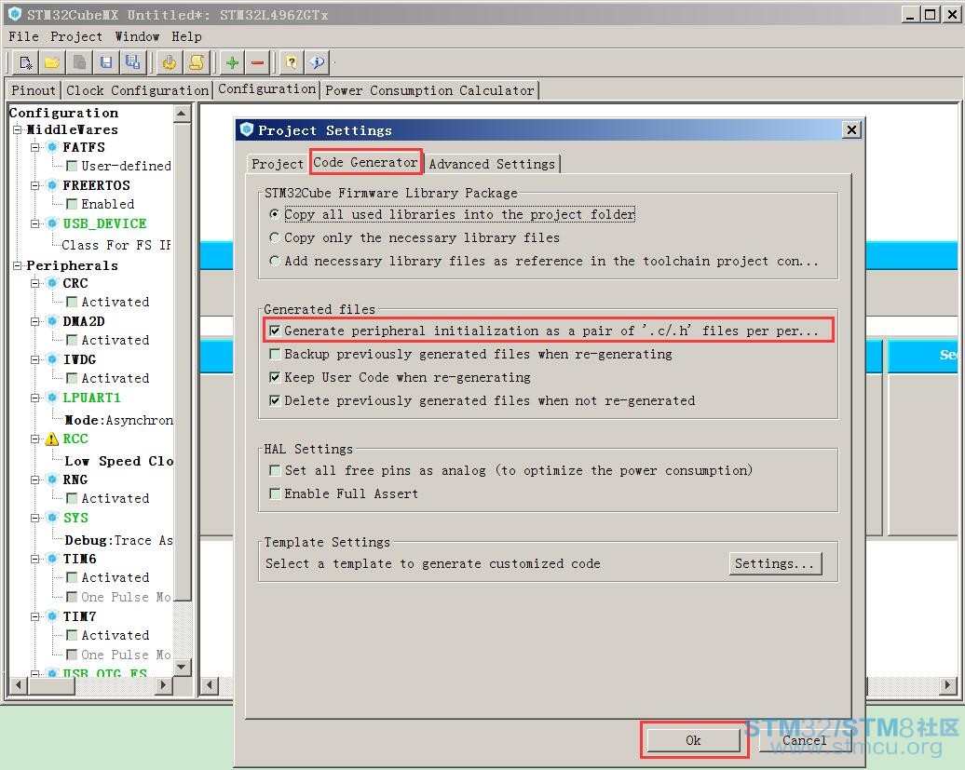
Task: Click the SYS peripheral icon
Action: coord(52,518)
